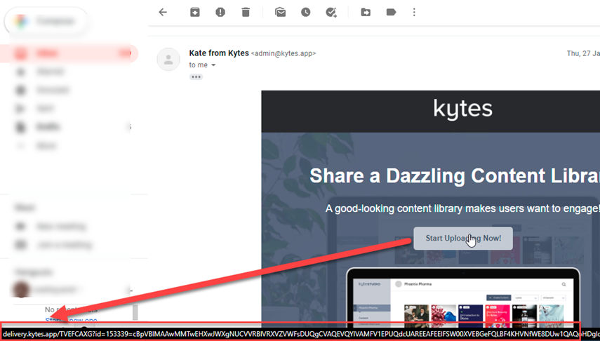
Task: Archive this email
Action: (x=195, y=12)
